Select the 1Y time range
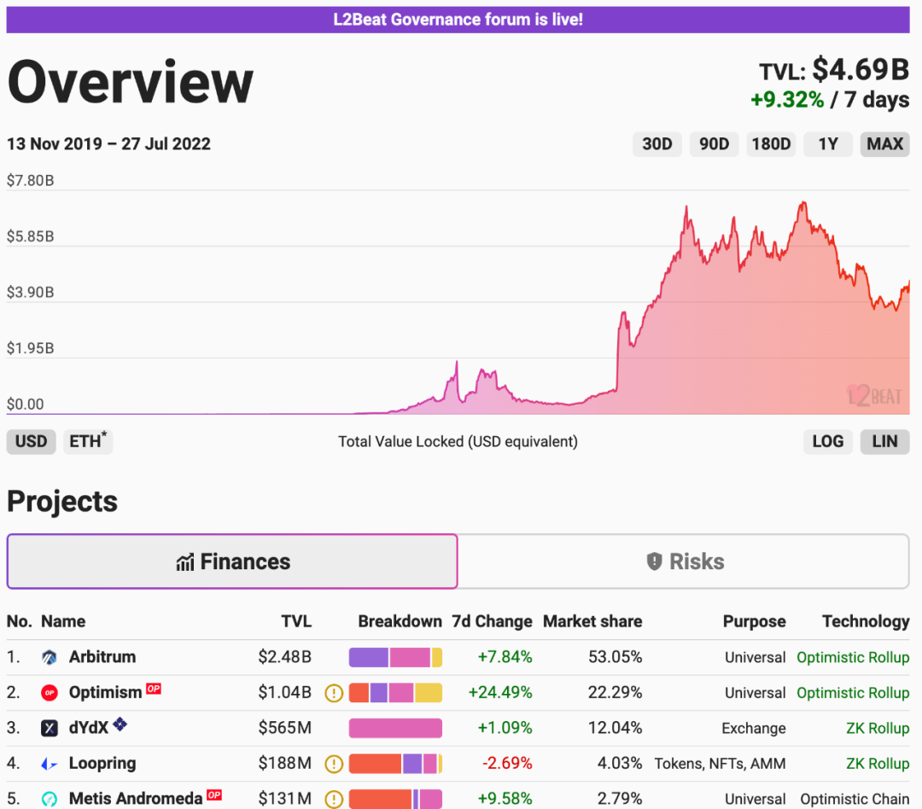The image size is (922, 809). [x=828, y=144]
